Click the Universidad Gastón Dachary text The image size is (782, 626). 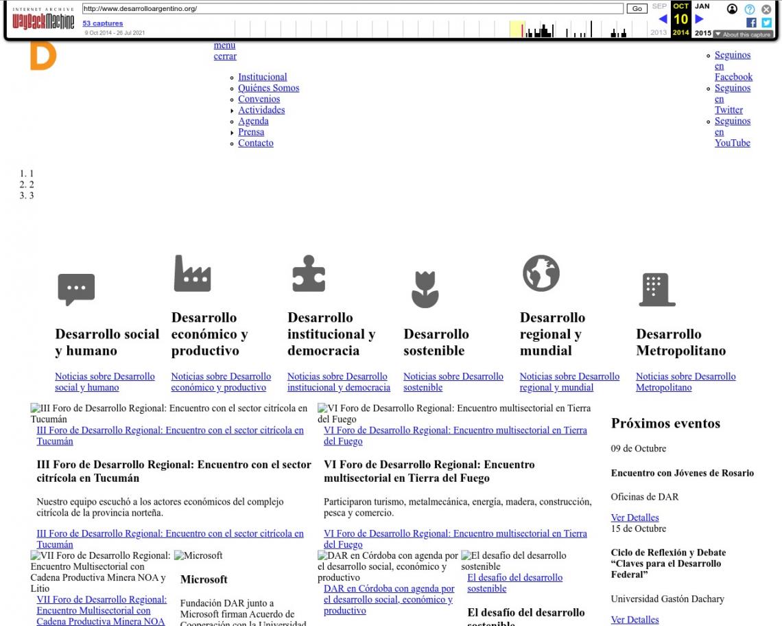coord(667,599)
